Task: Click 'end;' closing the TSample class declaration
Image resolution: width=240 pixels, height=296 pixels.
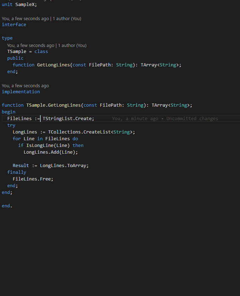Action: (x=12, y=72)
